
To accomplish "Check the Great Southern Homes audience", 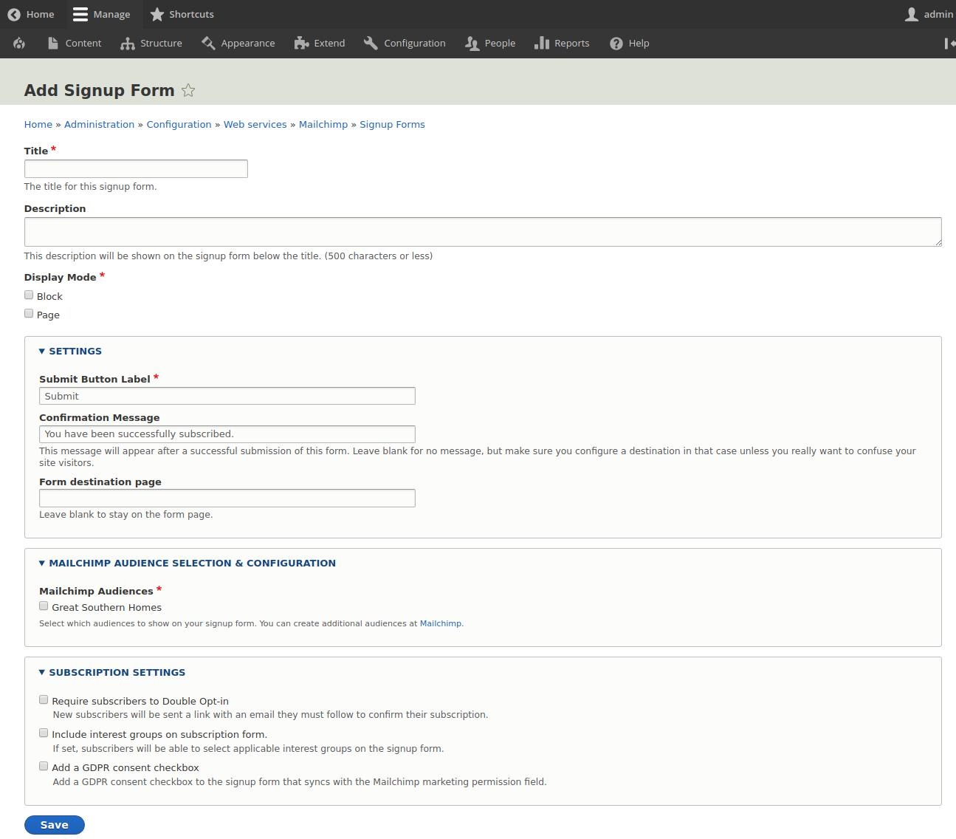I will coord(44,606).
